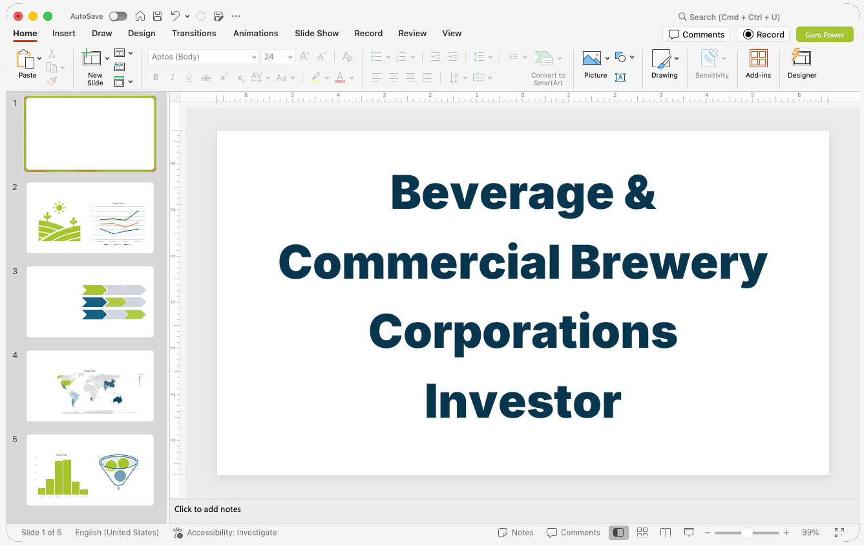Toggle Underline formatting
The width and height of the screenshot is (864, 545).
click(189, 78)
